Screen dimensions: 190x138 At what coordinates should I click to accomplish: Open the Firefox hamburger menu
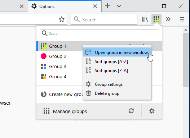[182, 19]
